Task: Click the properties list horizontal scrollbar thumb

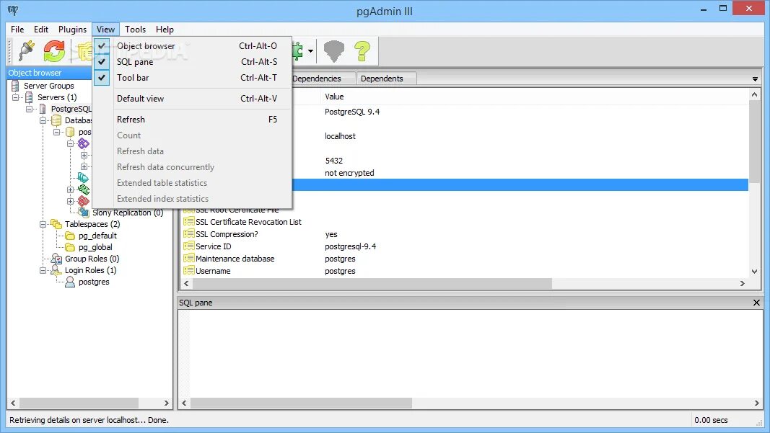Action: tap(372, 283)
